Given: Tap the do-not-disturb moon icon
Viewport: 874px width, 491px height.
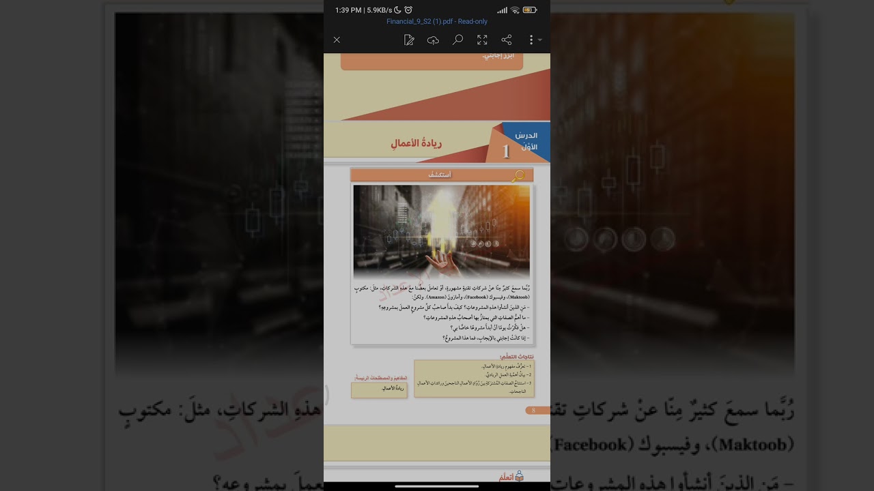Looking at the screenshot, I should [398, 10].
